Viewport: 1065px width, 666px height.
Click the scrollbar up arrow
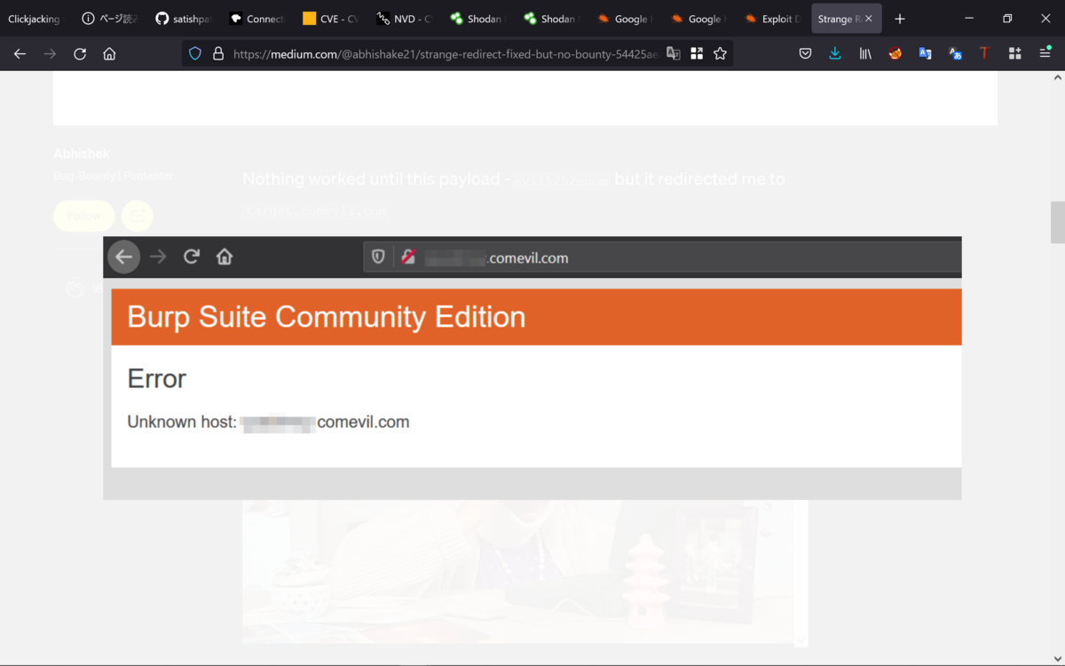pyautogui.click(x=1058, y=78)
